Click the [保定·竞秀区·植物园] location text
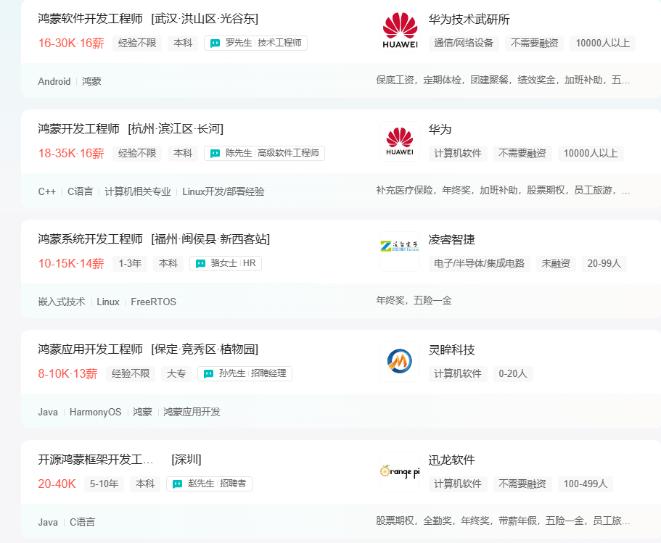 tap(205, 349)
